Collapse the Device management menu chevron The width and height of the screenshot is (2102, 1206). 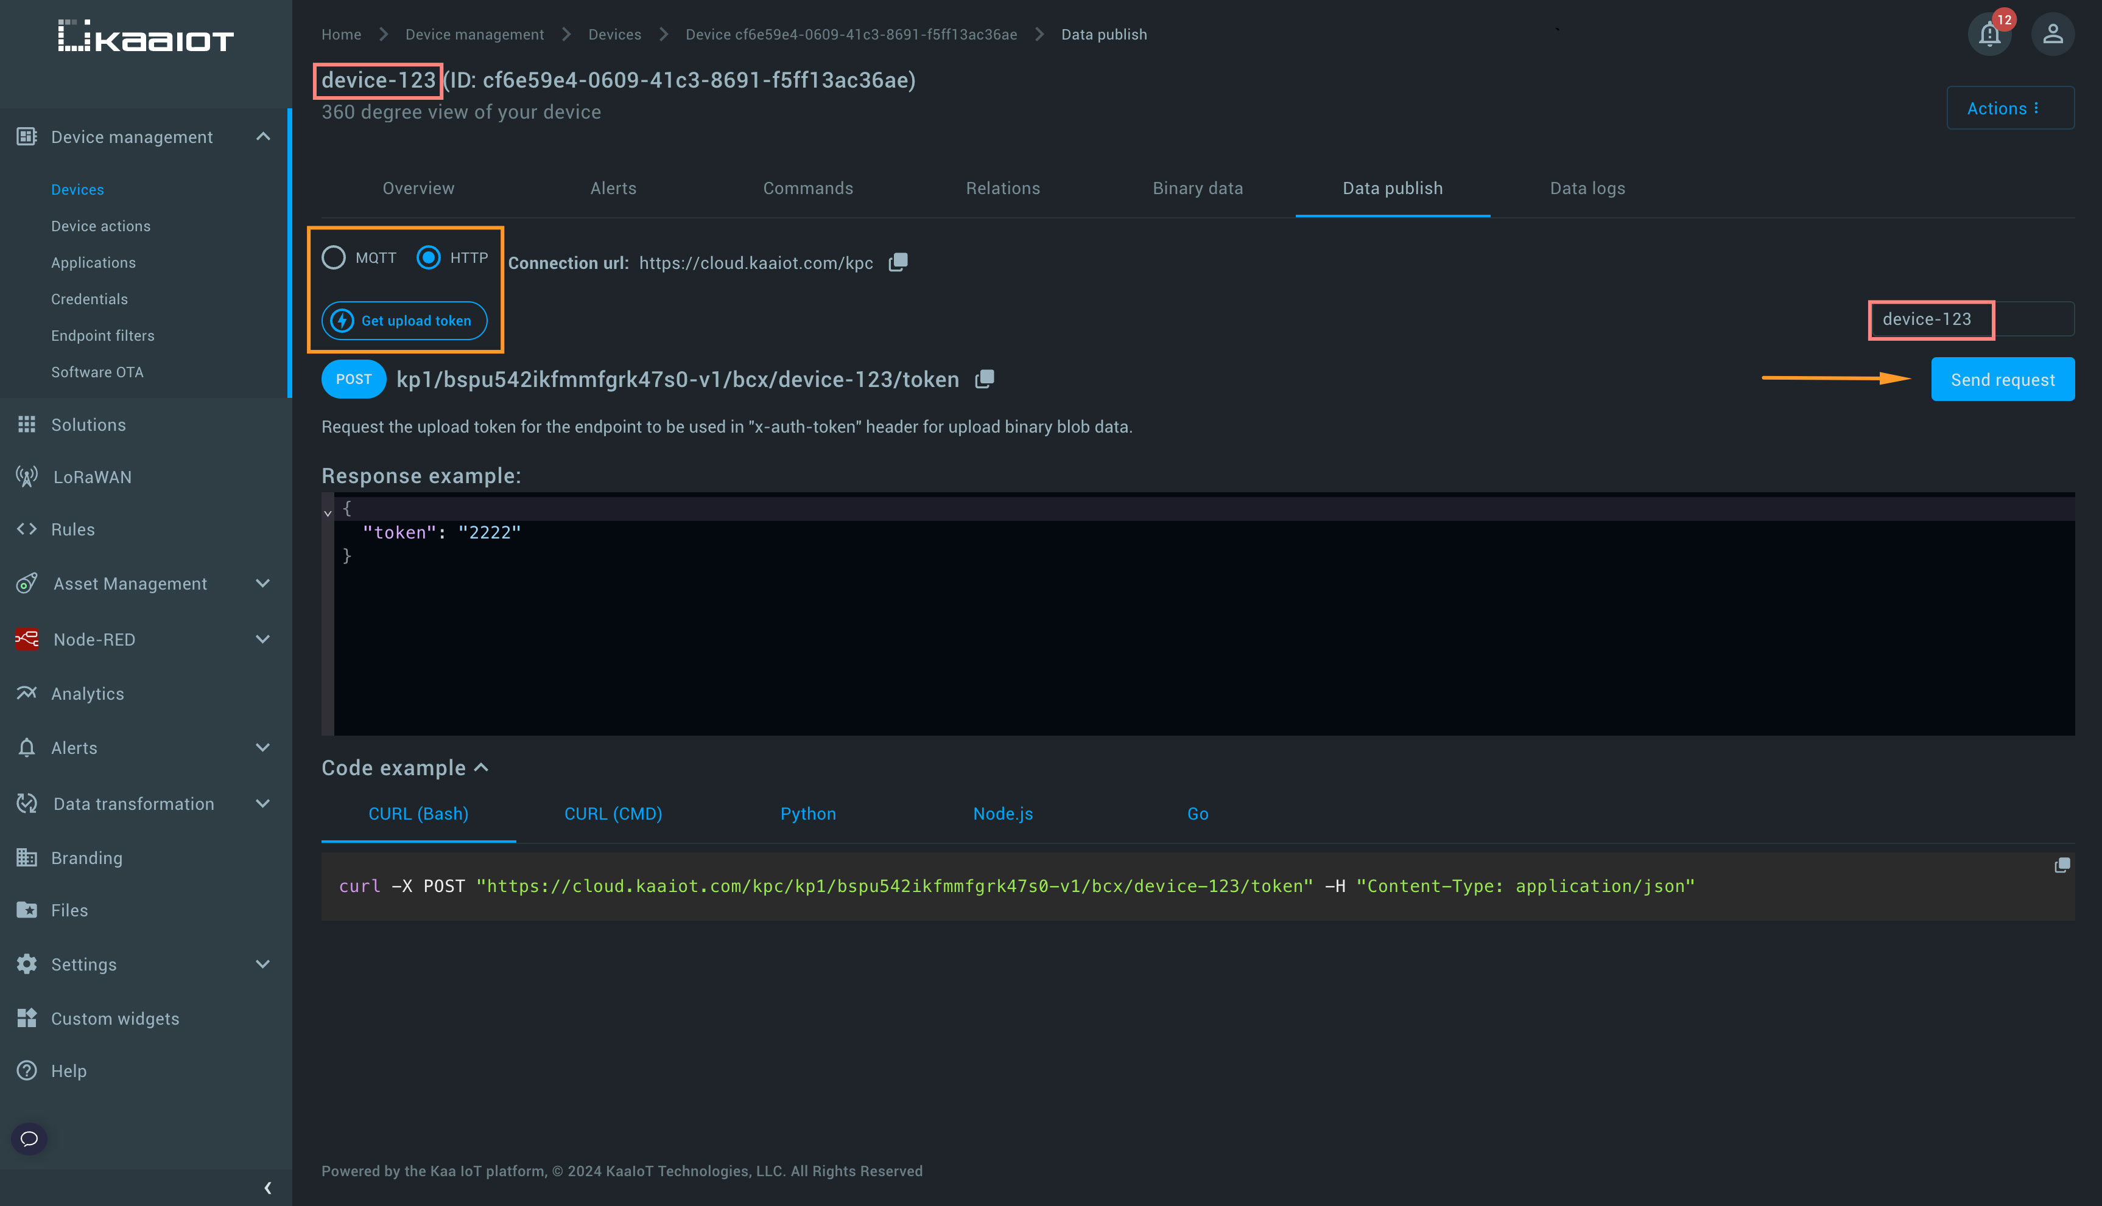coord(263,136)
